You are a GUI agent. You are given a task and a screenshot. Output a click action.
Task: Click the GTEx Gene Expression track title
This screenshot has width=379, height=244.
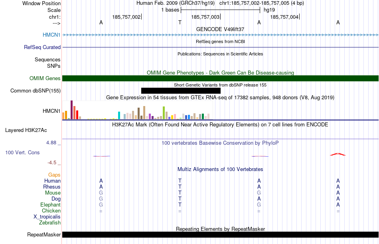[220, 98]
